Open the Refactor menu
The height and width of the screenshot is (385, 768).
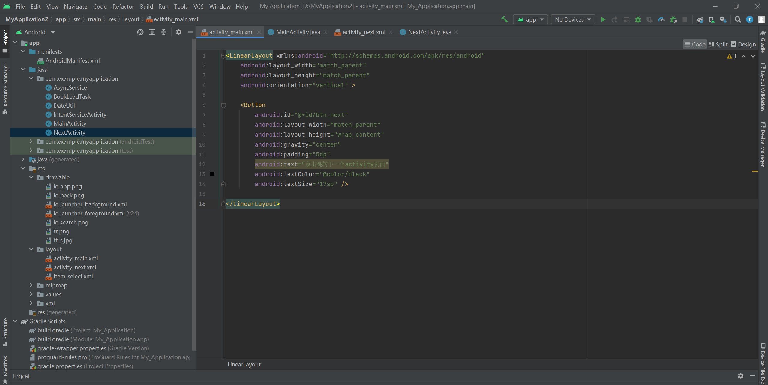point(123,6)
